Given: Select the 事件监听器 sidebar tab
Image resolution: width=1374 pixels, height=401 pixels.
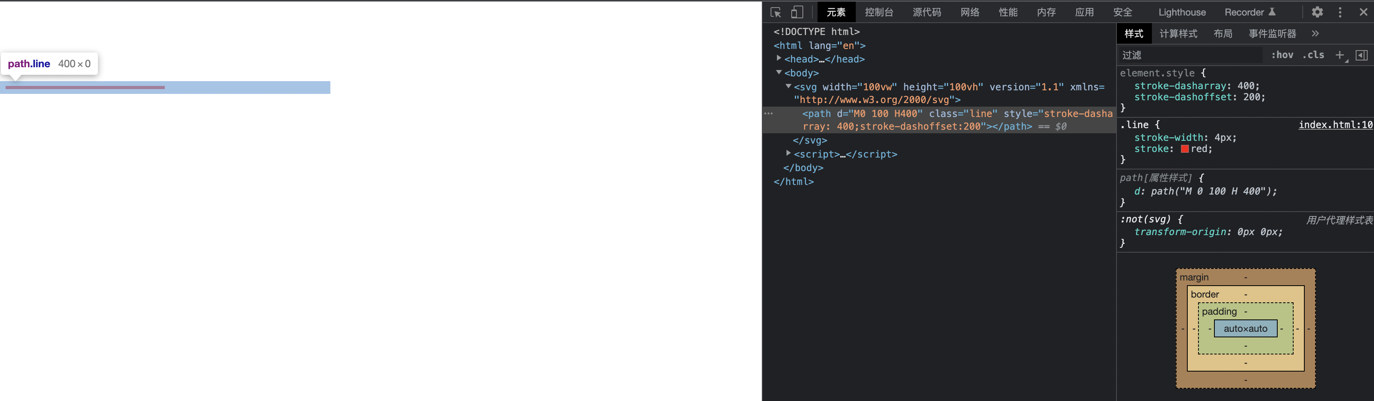Looking at the screenshot, I should pos(1272,33).
